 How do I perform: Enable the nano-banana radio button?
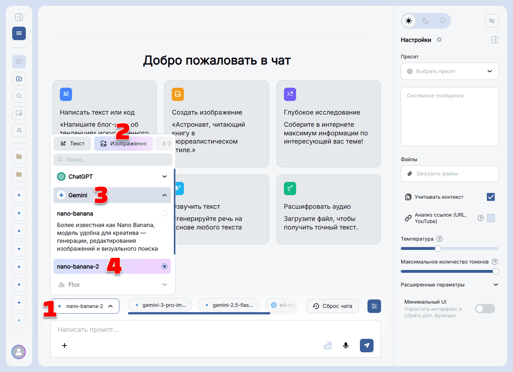coord(164,213)
